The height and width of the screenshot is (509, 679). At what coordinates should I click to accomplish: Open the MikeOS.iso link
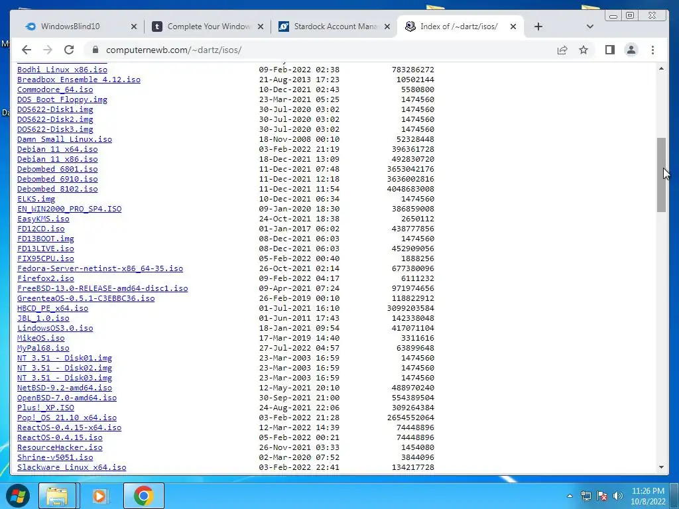click(x=40, y=338)
